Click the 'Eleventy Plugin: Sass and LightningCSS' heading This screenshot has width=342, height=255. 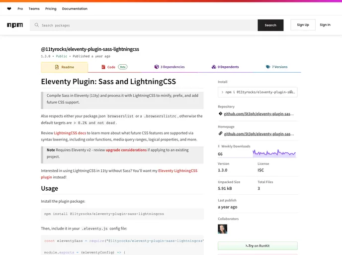(108, 82)
